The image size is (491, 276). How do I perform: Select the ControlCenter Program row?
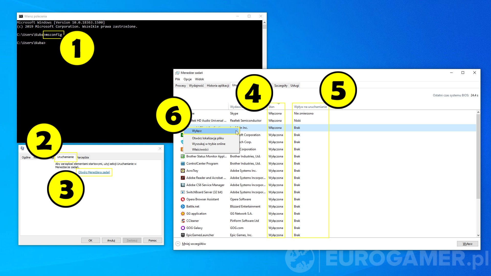tap(325, 164)
